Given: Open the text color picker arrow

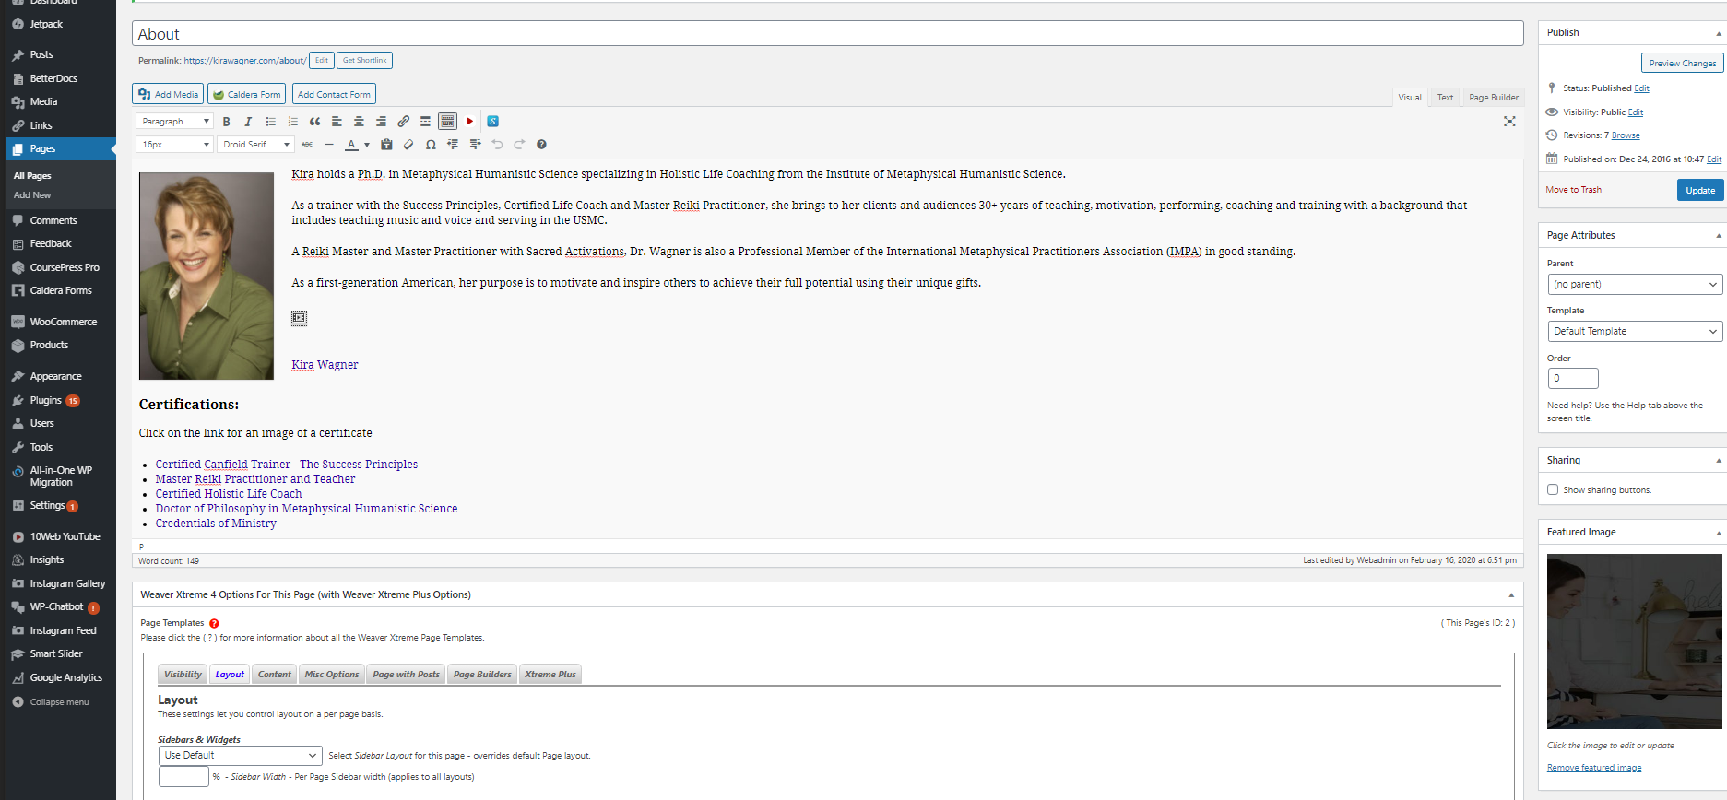Looking at the screenshot, I should [367, 145].
